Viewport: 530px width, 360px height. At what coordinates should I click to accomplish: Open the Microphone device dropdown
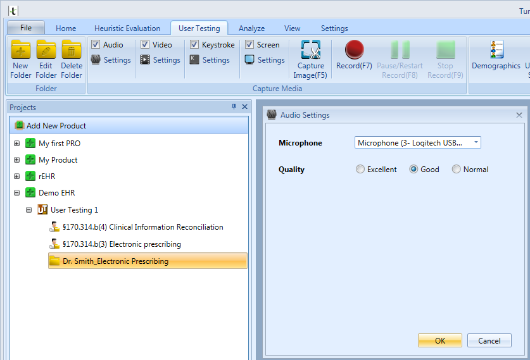[x=417, y=142]
